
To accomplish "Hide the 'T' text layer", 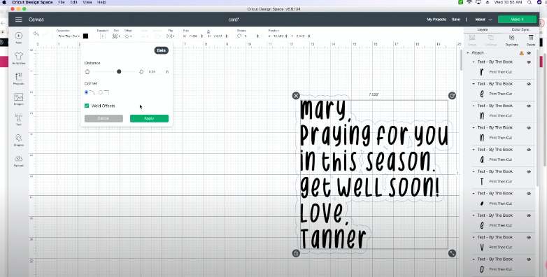I will tap(529, 171).
